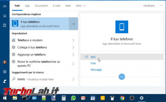Click the user avatar in the sidebar
Viewport: 166px width, 102px height.
click(x=5, y=62)
